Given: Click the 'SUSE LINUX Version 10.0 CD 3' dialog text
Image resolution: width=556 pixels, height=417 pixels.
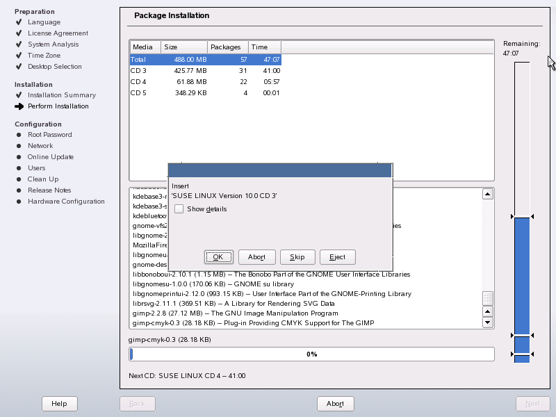Looking at the screenshot, I should [224, 196].
